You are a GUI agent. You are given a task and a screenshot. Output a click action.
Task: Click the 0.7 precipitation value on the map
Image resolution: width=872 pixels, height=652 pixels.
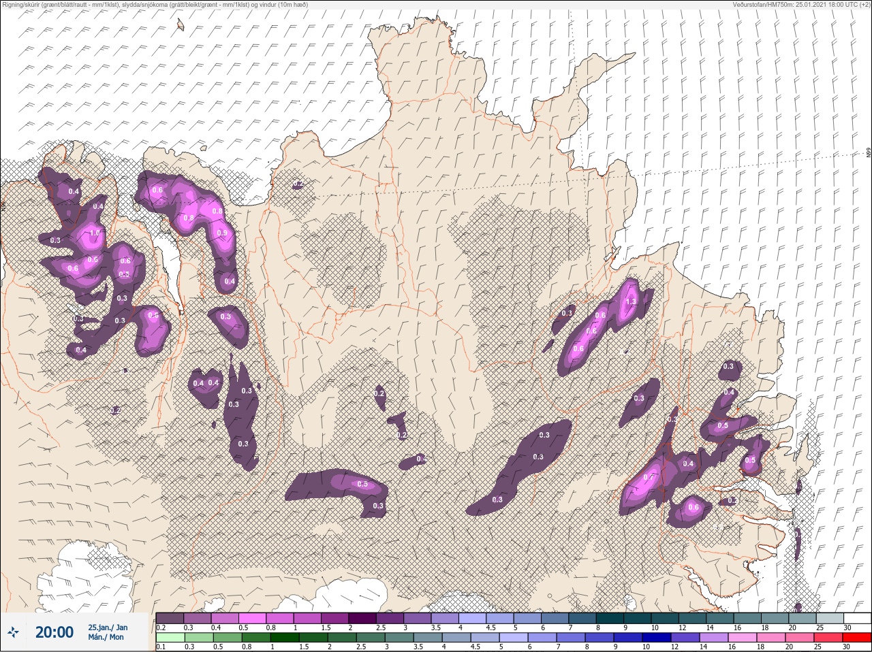click(x=648, y=477)
